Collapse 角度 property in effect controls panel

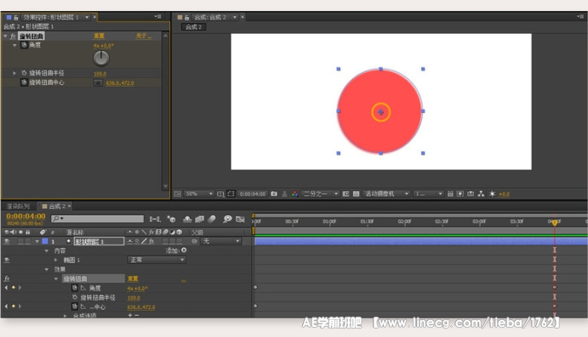click(14, 45)
